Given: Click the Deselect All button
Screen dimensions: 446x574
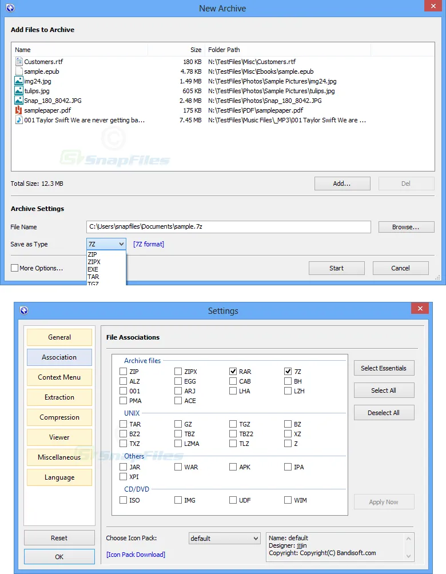Looking at the screenshot, I should pos(384,413).
